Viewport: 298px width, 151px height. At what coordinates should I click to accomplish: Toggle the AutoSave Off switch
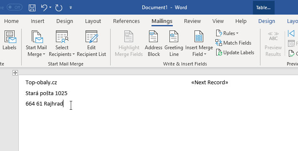(x=15, y=8)
